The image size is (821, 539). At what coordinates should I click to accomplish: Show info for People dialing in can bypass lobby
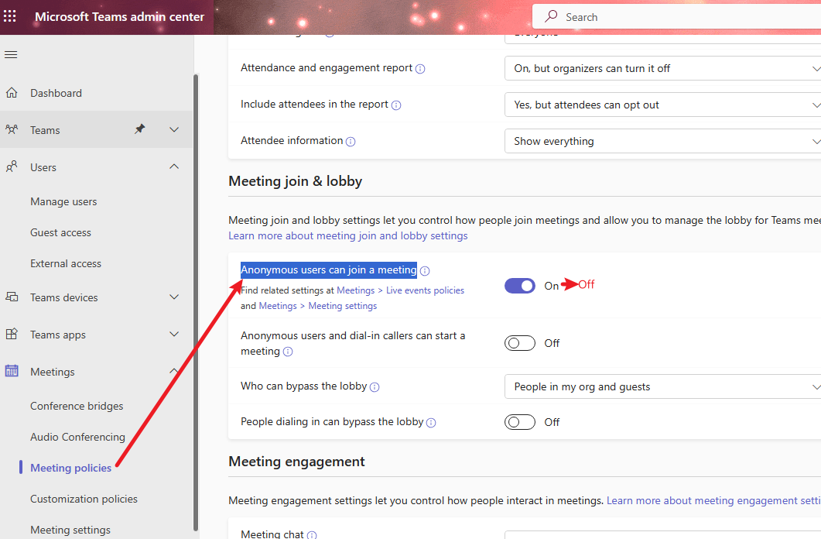[x=431, y=423]
